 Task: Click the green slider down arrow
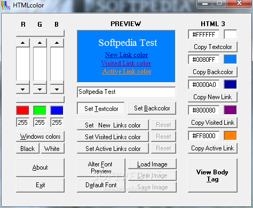[x=40, y=89]
